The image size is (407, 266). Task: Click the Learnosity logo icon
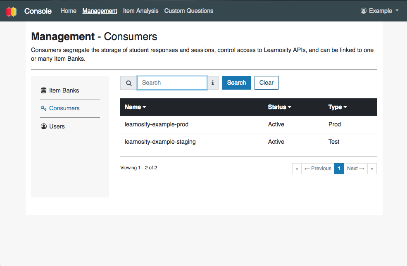point(11,12)
